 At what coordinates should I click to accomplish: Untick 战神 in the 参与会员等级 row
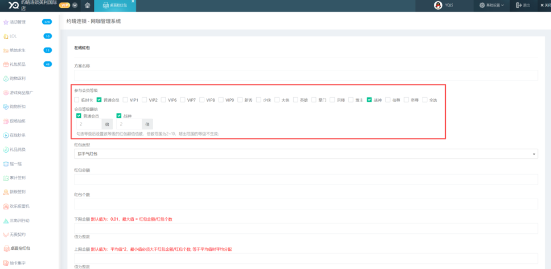click(x=369, y=100)
